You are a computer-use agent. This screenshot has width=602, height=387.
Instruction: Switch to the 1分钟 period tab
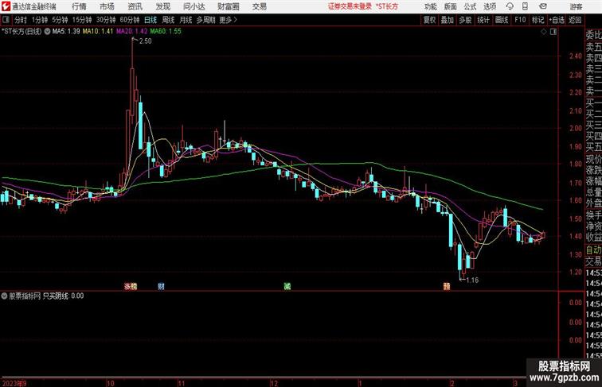tap(40, 20)
